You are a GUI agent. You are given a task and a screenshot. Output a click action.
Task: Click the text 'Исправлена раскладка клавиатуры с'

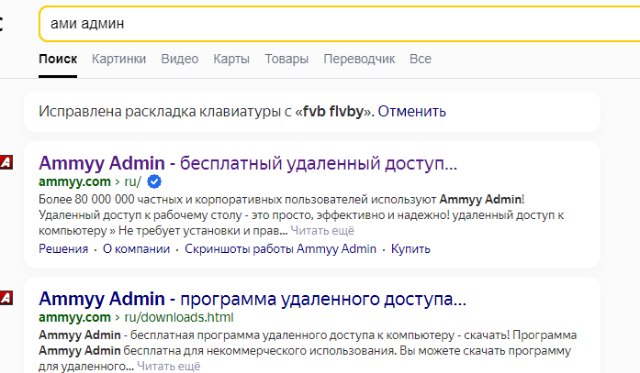[165, 111]
